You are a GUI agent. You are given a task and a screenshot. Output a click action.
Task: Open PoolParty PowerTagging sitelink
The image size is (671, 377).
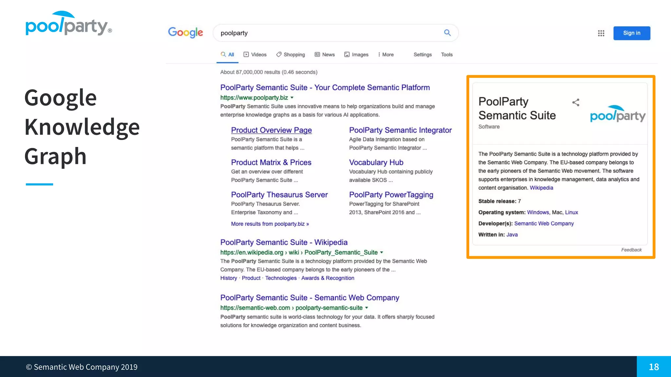pos(391,195)
